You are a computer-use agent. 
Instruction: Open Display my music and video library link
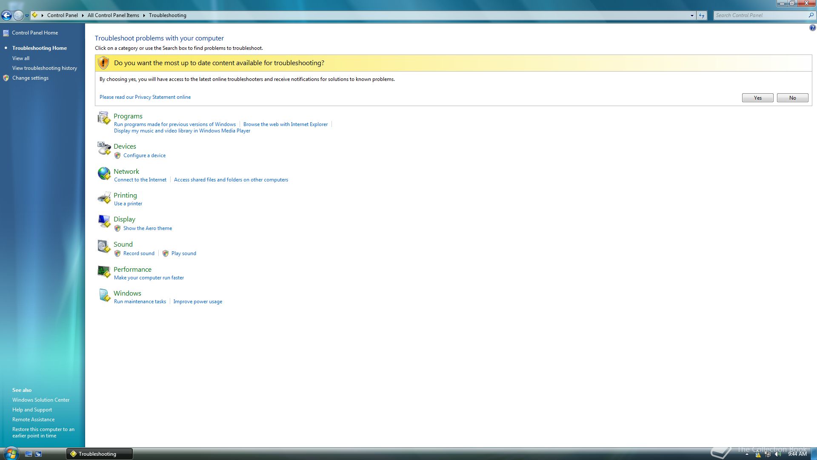(x=182, y=131)
